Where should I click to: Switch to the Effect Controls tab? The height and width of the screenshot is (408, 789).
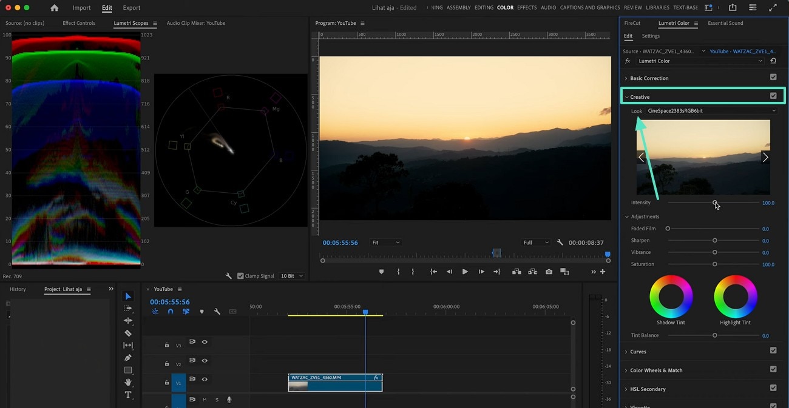[79, 23]
